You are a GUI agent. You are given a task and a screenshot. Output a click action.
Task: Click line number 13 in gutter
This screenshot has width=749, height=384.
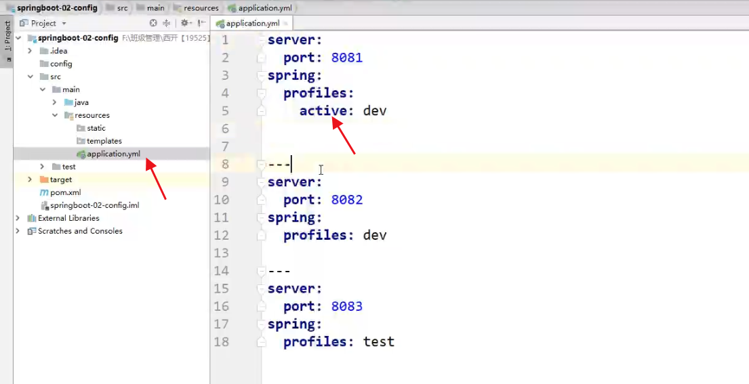tap(221, 253)
